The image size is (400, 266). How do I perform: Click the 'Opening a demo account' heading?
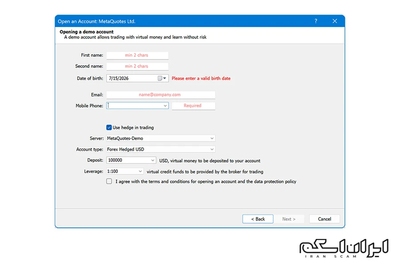[x=87, y=32]
